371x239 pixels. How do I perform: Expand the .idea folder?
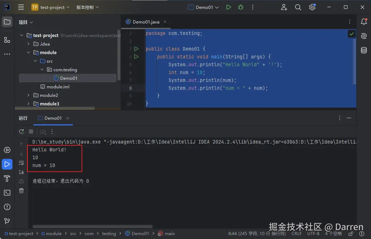click(x=28, y=44)
